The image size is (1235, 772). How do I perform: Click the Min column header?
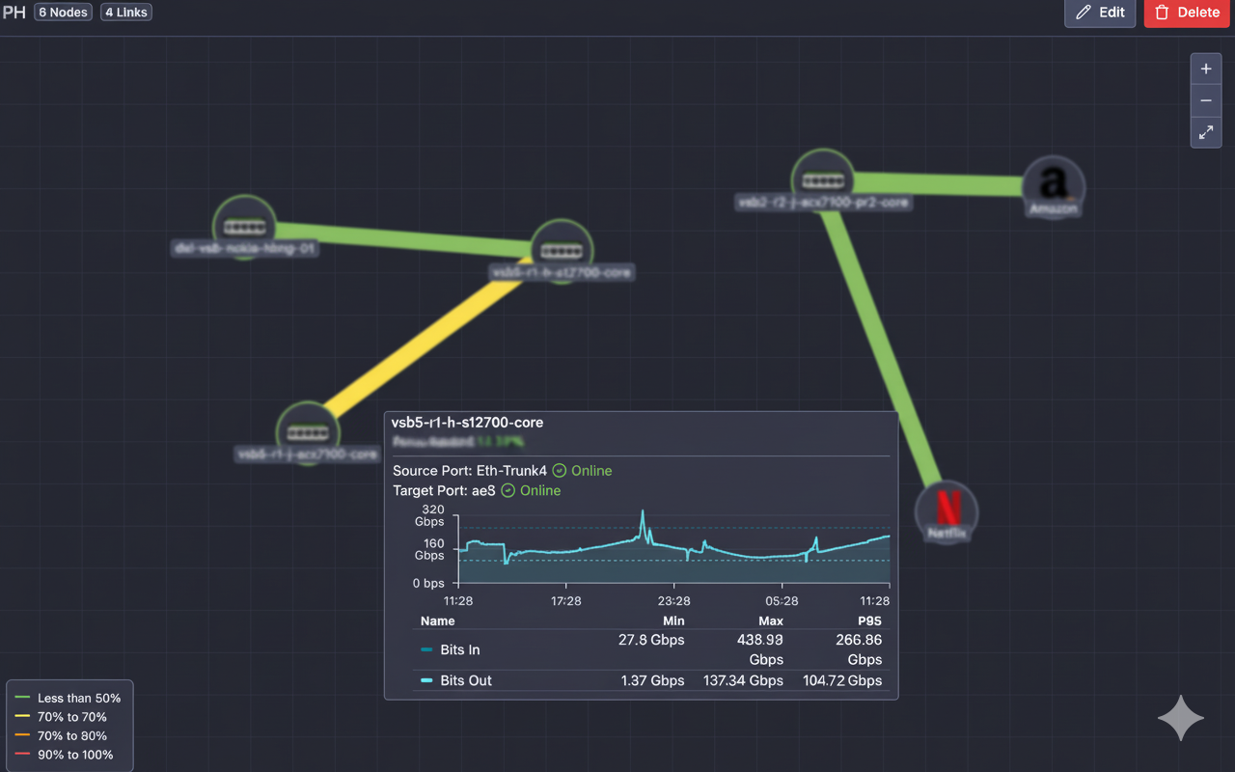pyautogui.click(x=673, y=620)
